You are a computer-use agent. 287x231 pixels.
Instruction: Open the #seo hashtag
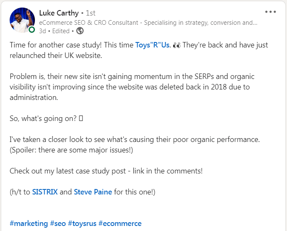click(x=58, y=223)
